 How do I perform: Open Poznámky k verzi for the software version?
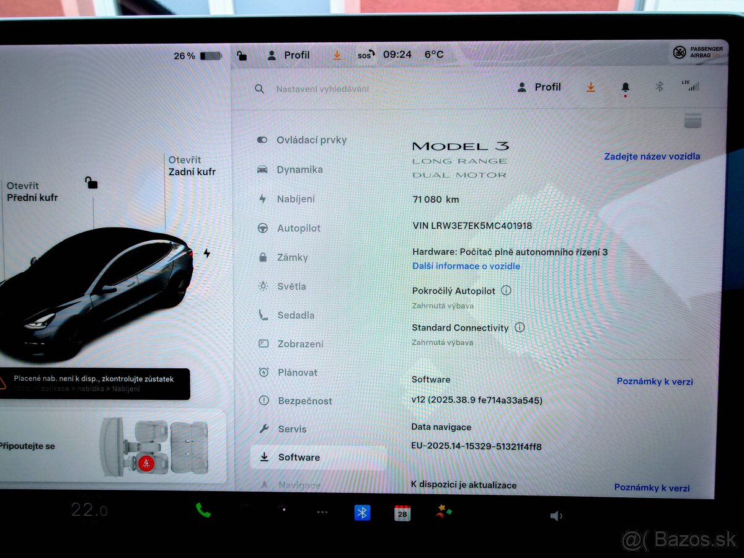(x=655, y=381)
